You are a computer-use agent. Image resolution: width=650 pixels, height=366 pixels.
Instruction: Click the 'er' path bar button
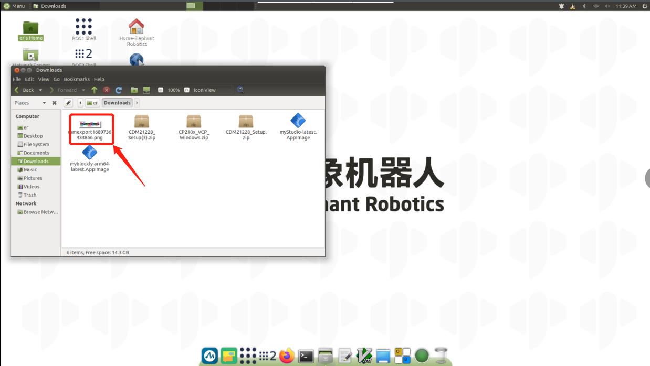pos(92,103)
